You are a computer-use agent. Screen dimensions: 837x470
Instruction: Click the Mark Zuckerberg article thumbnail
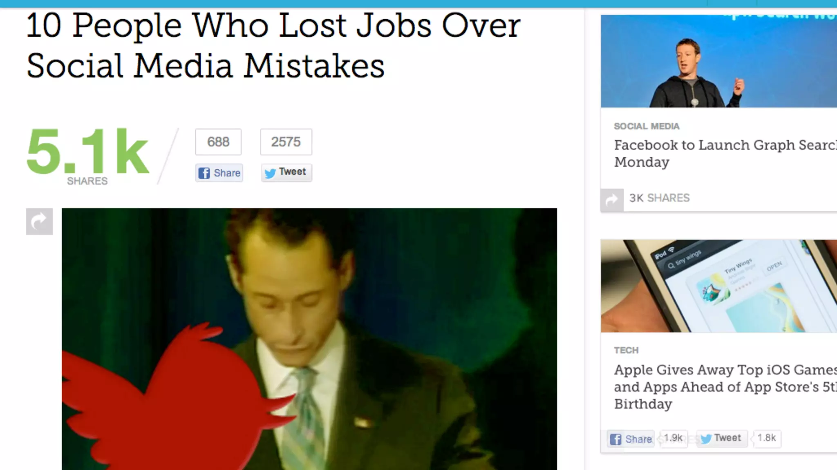(x=719, y=61)
